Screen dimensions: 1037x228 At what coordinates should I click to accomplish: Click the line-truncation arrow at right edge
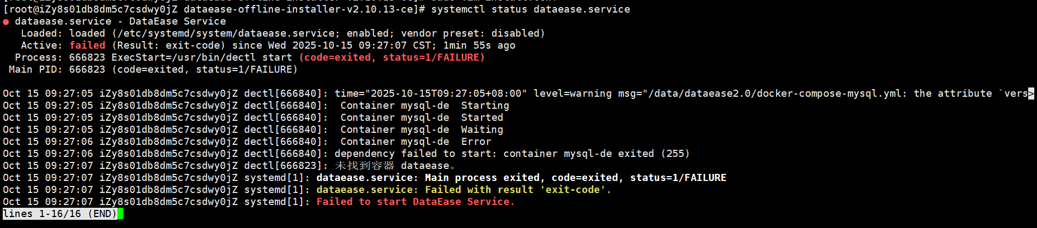[1031, 93]
